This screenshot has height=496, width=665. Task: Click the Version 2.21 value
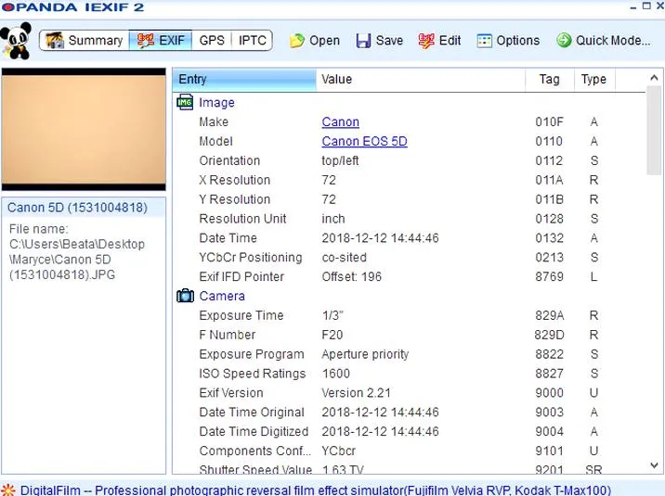tap(356, 393)
